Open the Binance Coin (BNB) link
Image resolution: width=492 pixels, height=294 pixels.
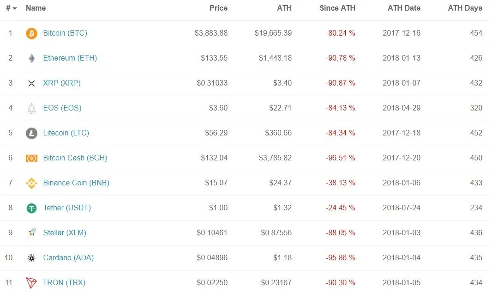point(76,183)
